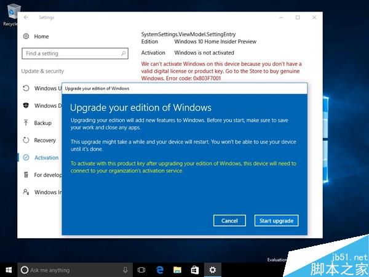Open the Windows Update sidebar entry

48,88
